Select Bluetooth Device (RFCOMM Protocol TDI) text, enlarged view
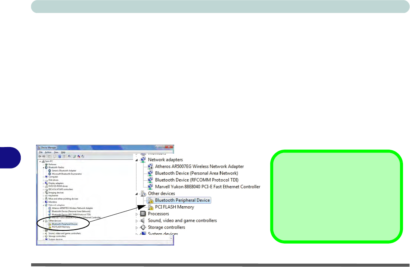 [196, 180]
